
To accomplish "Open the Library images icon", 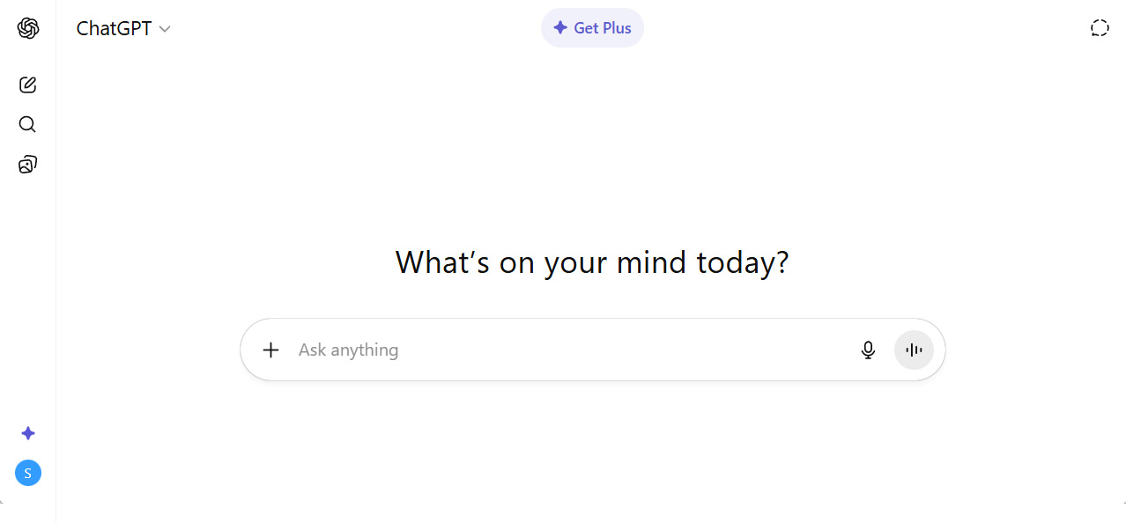I will click(x=28, y=165).
